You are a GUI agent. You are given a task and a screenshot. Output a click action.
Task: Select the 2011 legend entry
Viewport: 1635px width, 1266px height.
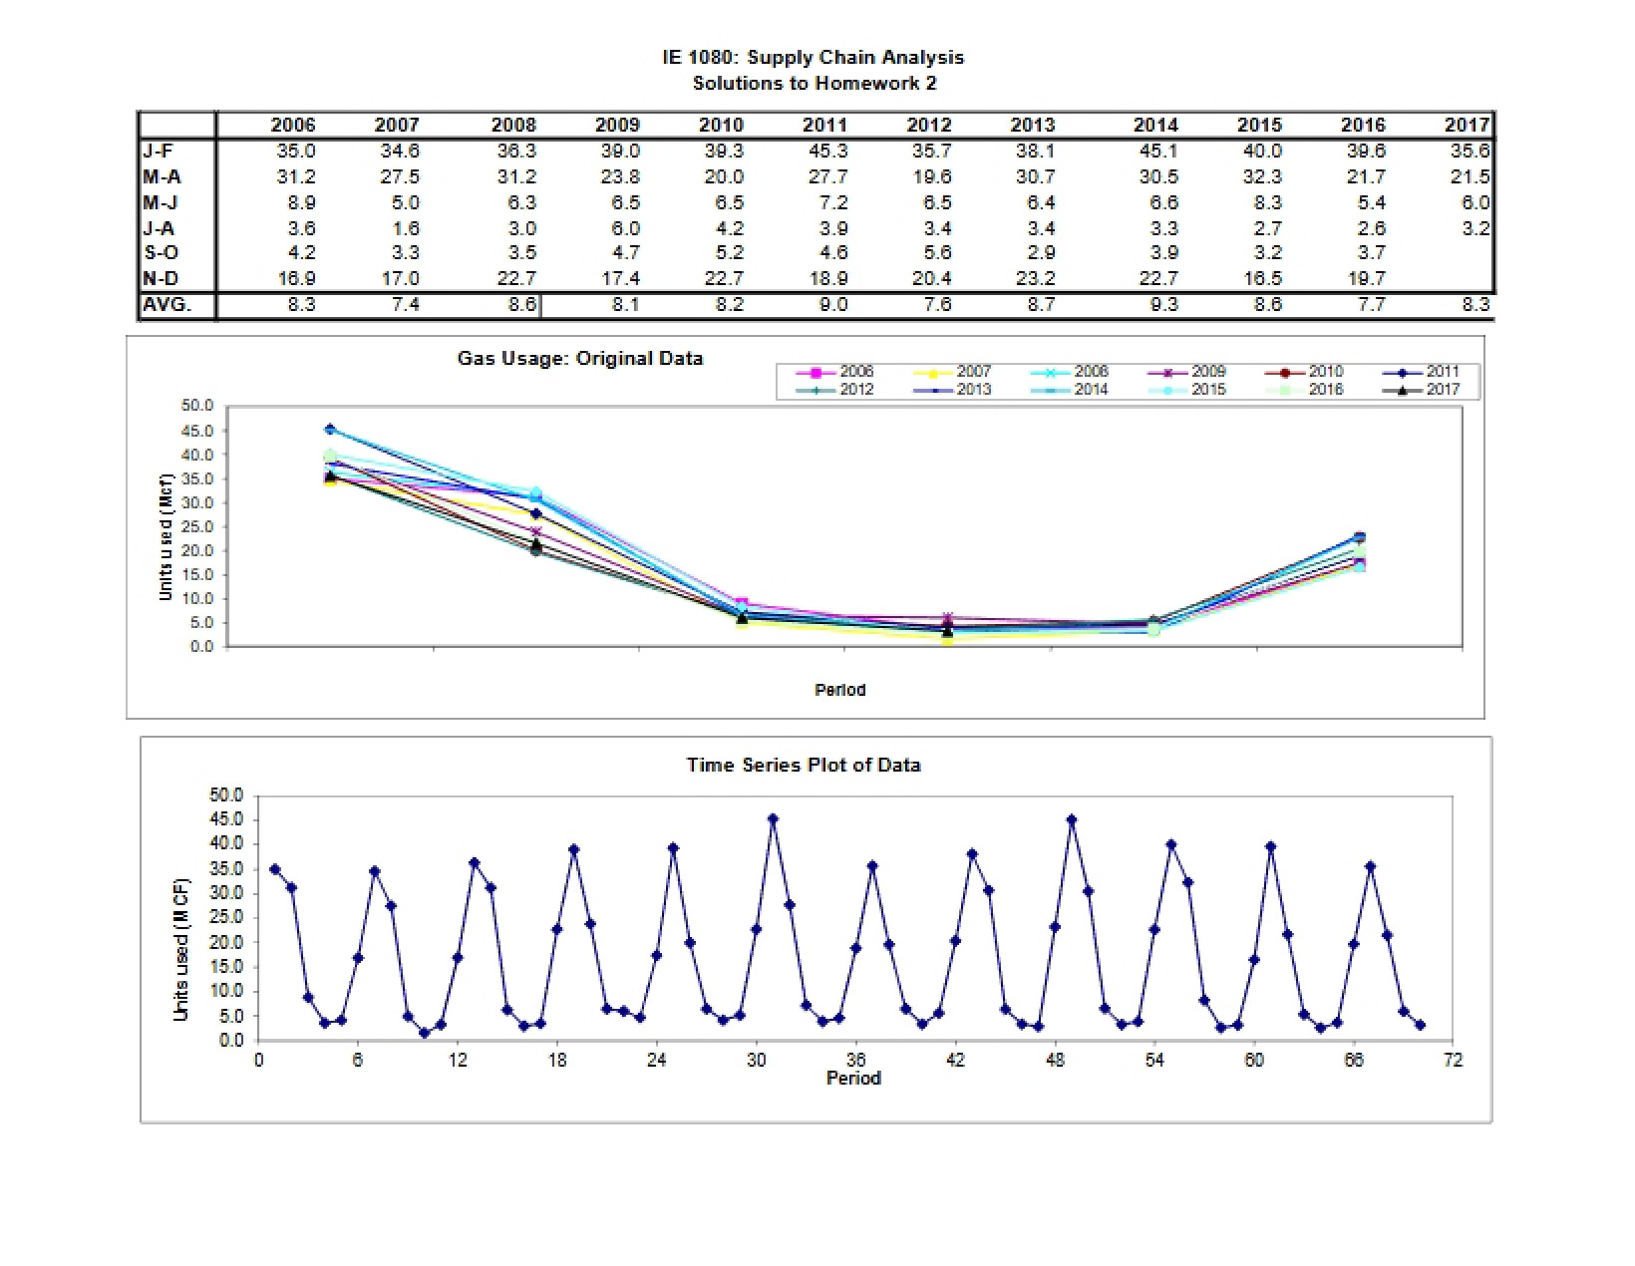tap(1420, 372)
